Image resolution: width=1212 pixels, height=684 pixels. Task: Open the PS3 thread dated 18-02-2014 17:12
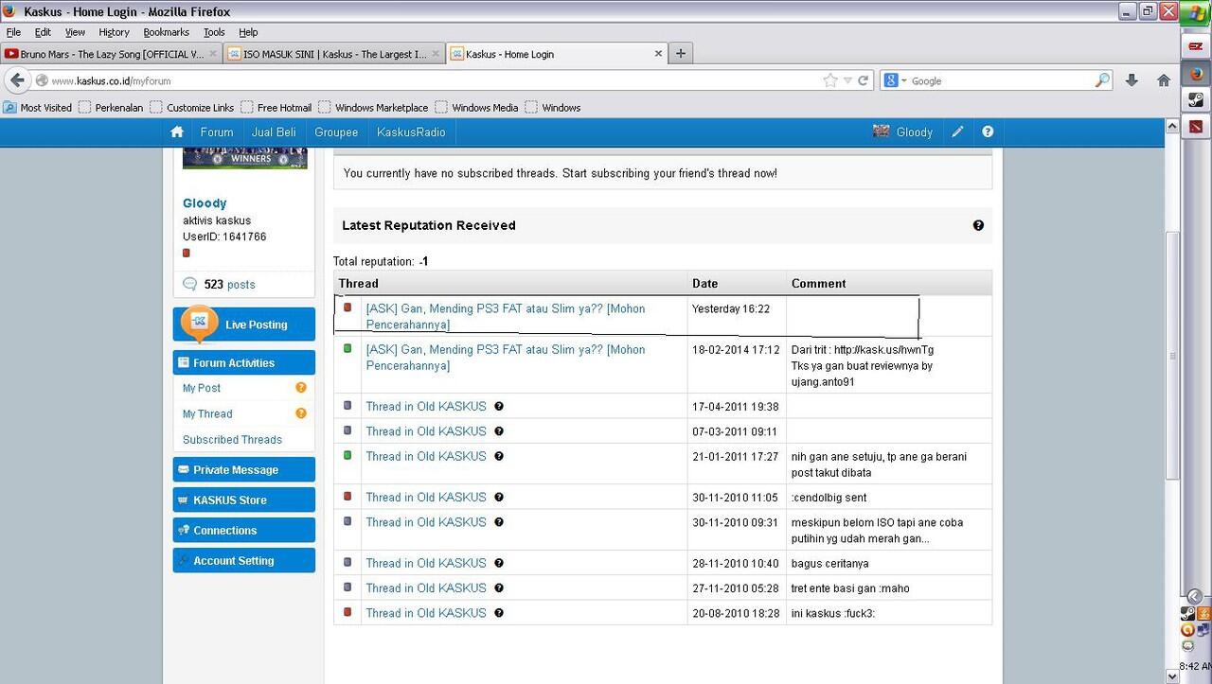pyautogui.click(x=506, y=358)
